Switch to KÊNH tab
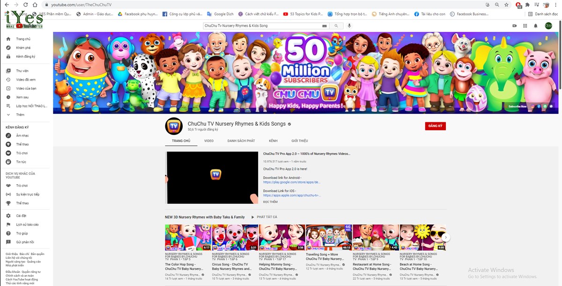The width and height of the screenshot is (562, 286). click(273, 141)
